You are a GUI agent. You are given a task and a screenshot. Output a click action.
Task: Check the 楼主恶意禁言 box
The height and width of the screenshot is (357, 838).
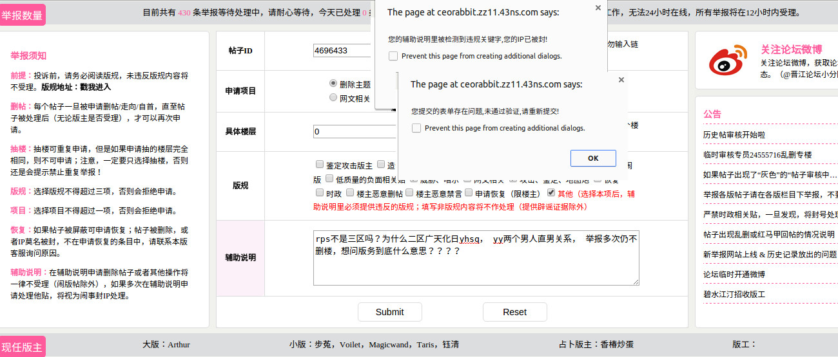click(409, 193)
